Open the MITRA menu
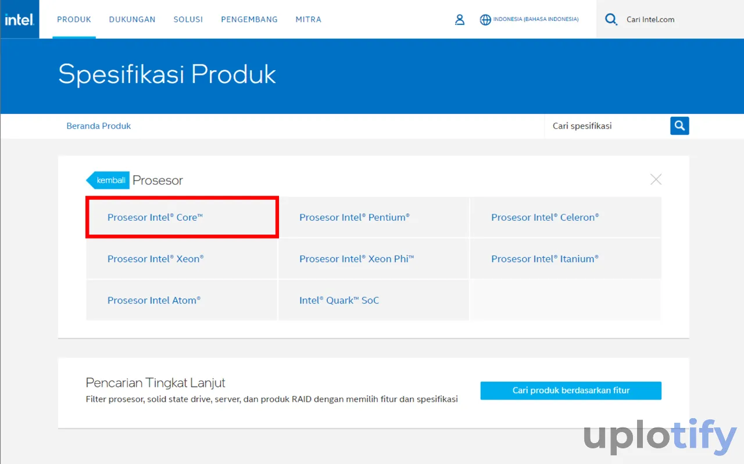This screenshot has height=464, width=744. [308, 19]
